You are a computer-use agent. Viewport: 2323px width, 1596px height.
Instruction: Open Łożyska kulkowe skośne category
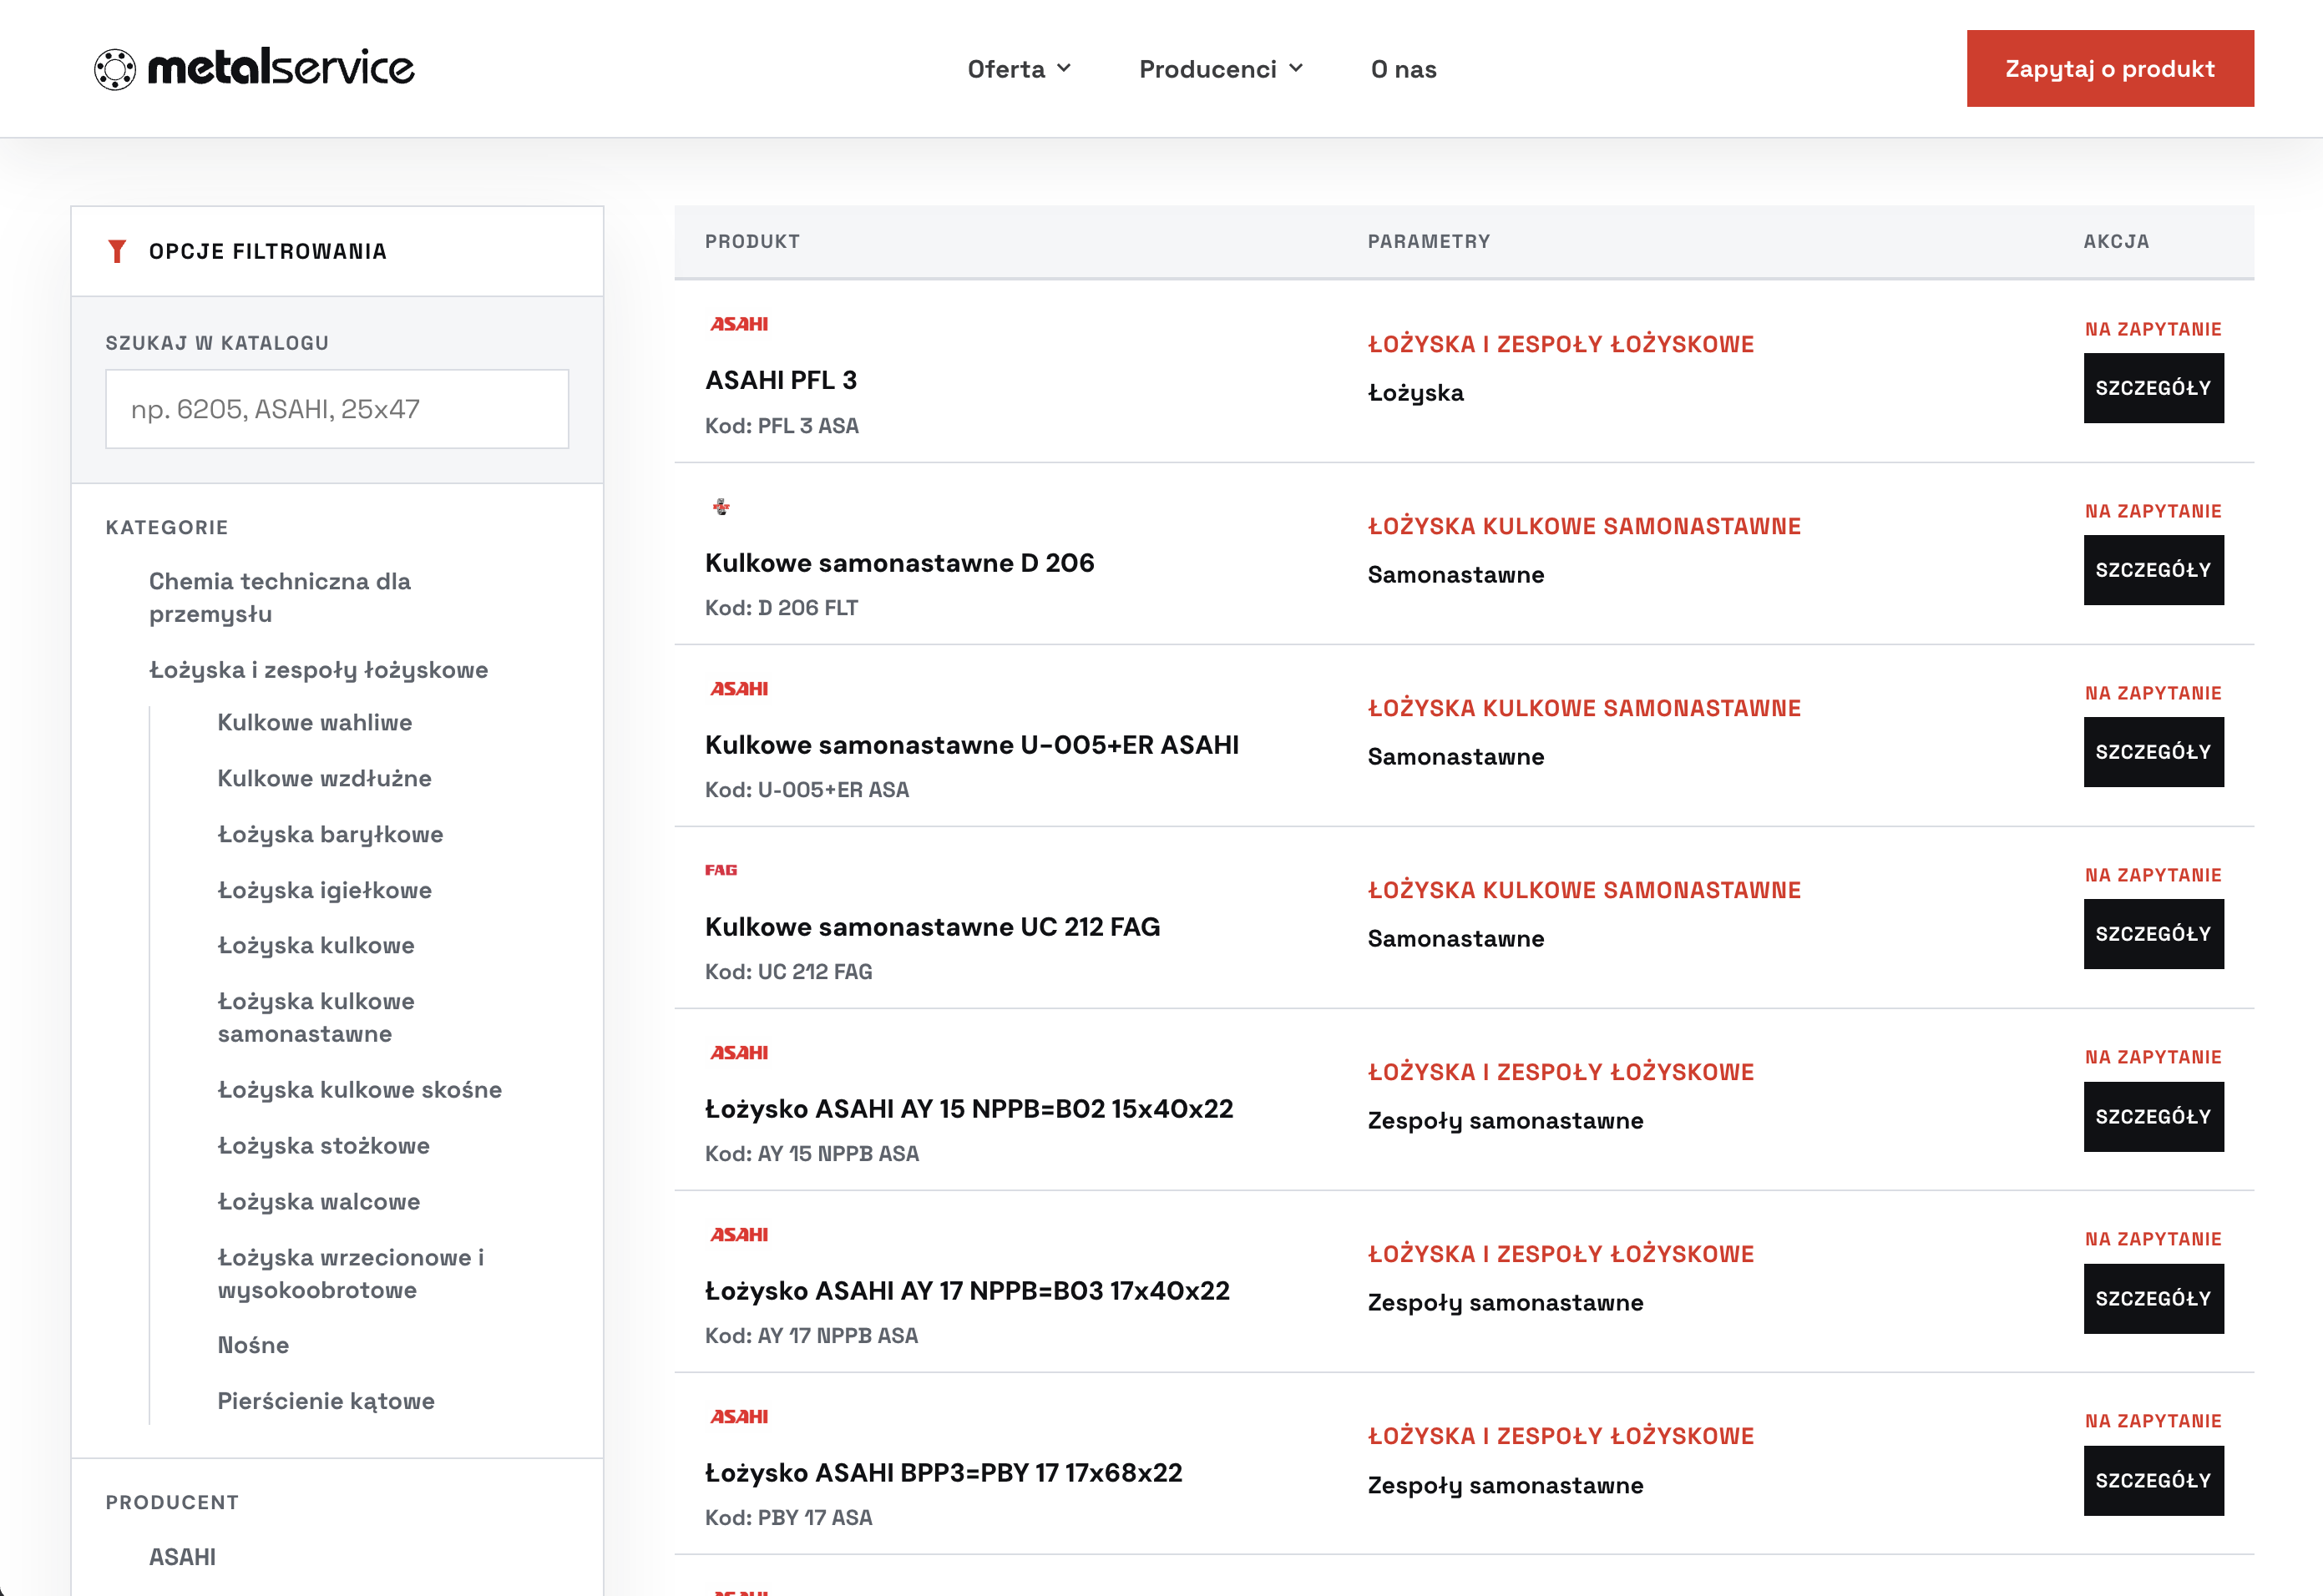pyautogui.click(x=360, y=1090)
